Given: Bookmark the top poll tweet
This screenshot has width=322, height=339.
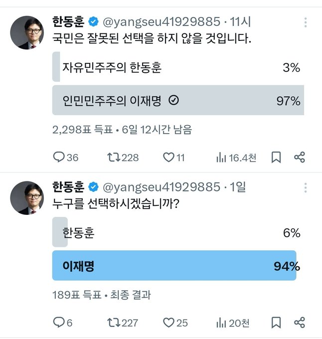Looking at the screenshot, I should pos(276,158).
